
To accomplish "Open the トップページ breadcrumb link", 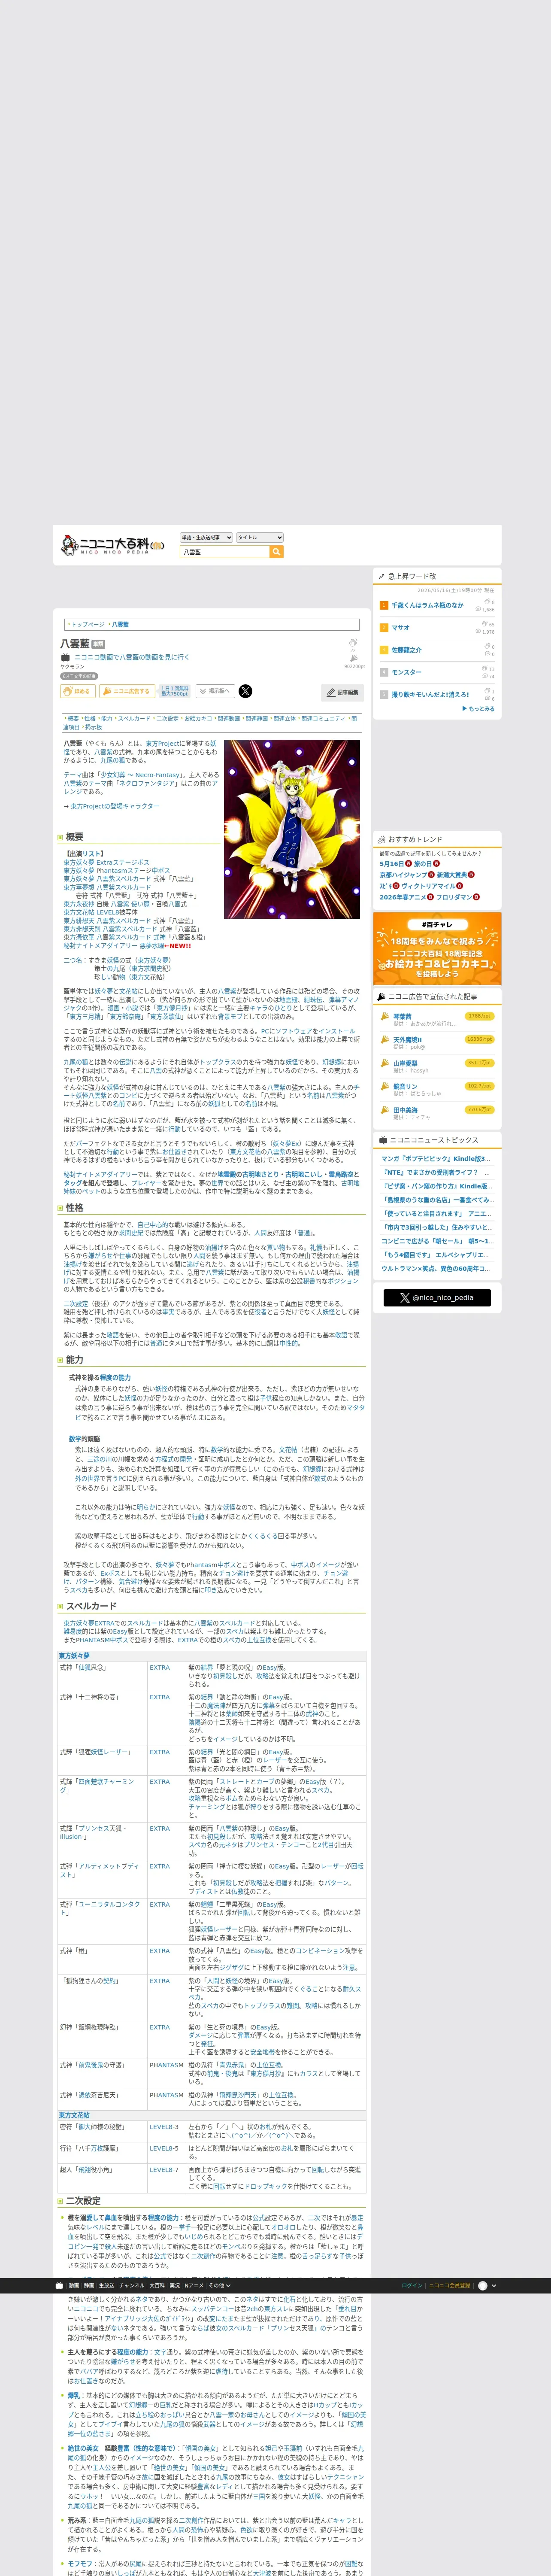I will 87,625.
